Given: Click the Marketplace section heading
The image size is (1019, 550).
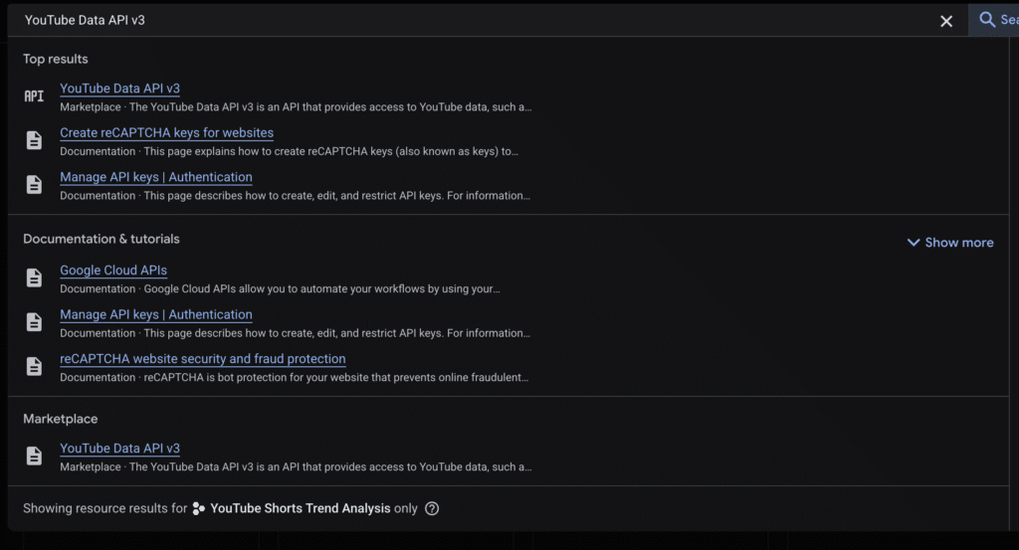Looking at the screenshot, I should 61,419.
